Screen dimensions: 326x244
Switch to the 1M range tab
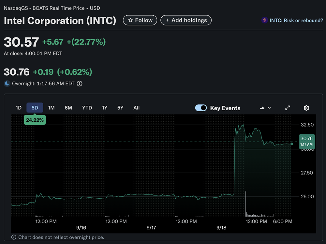51,108
